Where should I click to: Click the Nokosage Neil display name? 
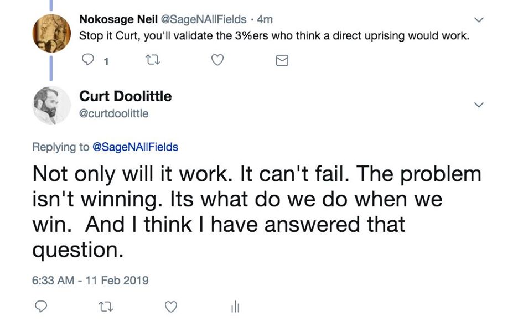118,19
